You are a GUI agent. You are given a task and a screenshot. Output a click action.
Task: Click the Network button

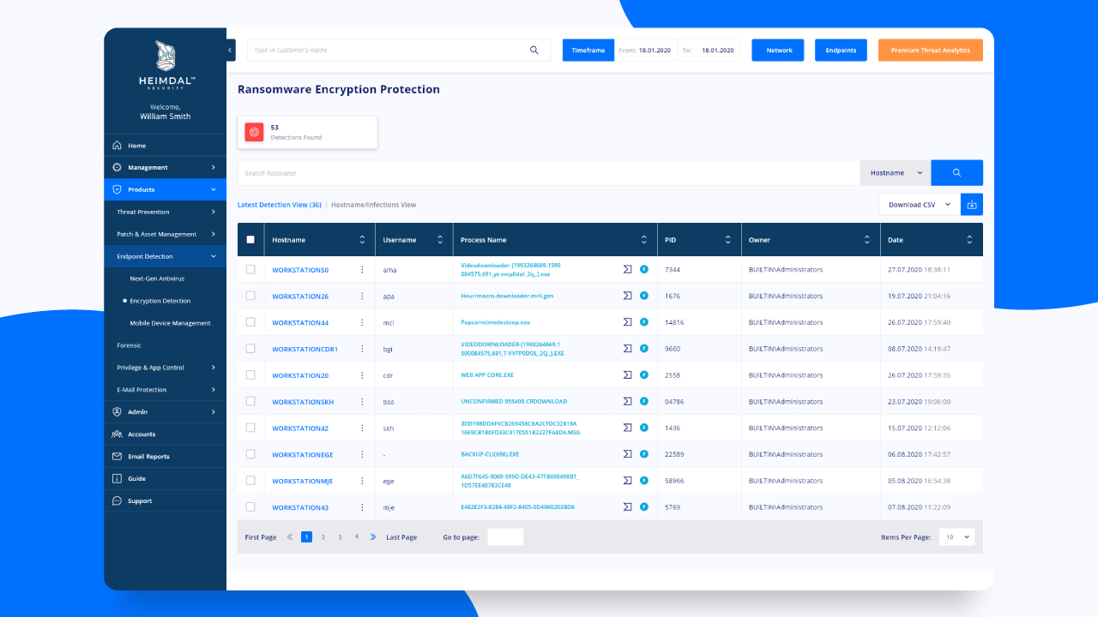coord(778,51)
